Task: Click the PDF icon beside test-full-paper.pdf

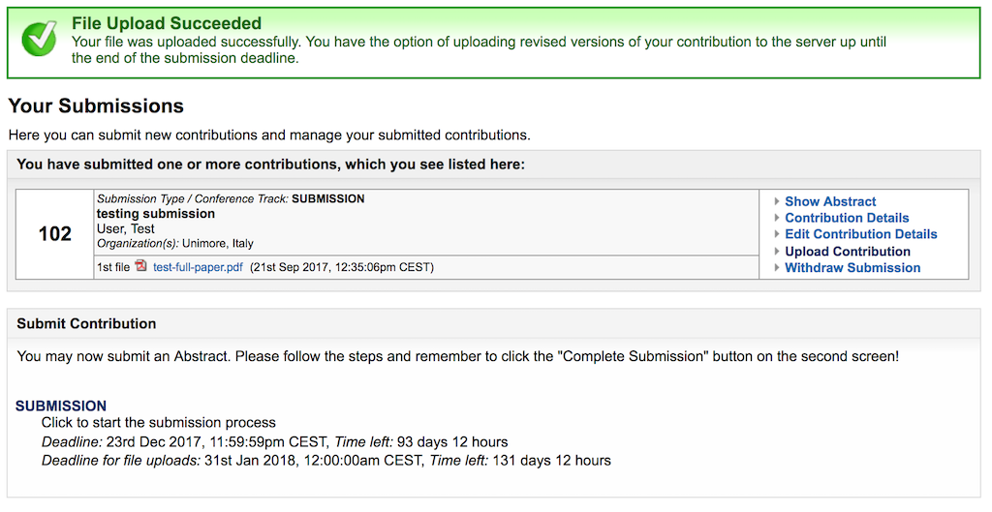Action: 141,266
